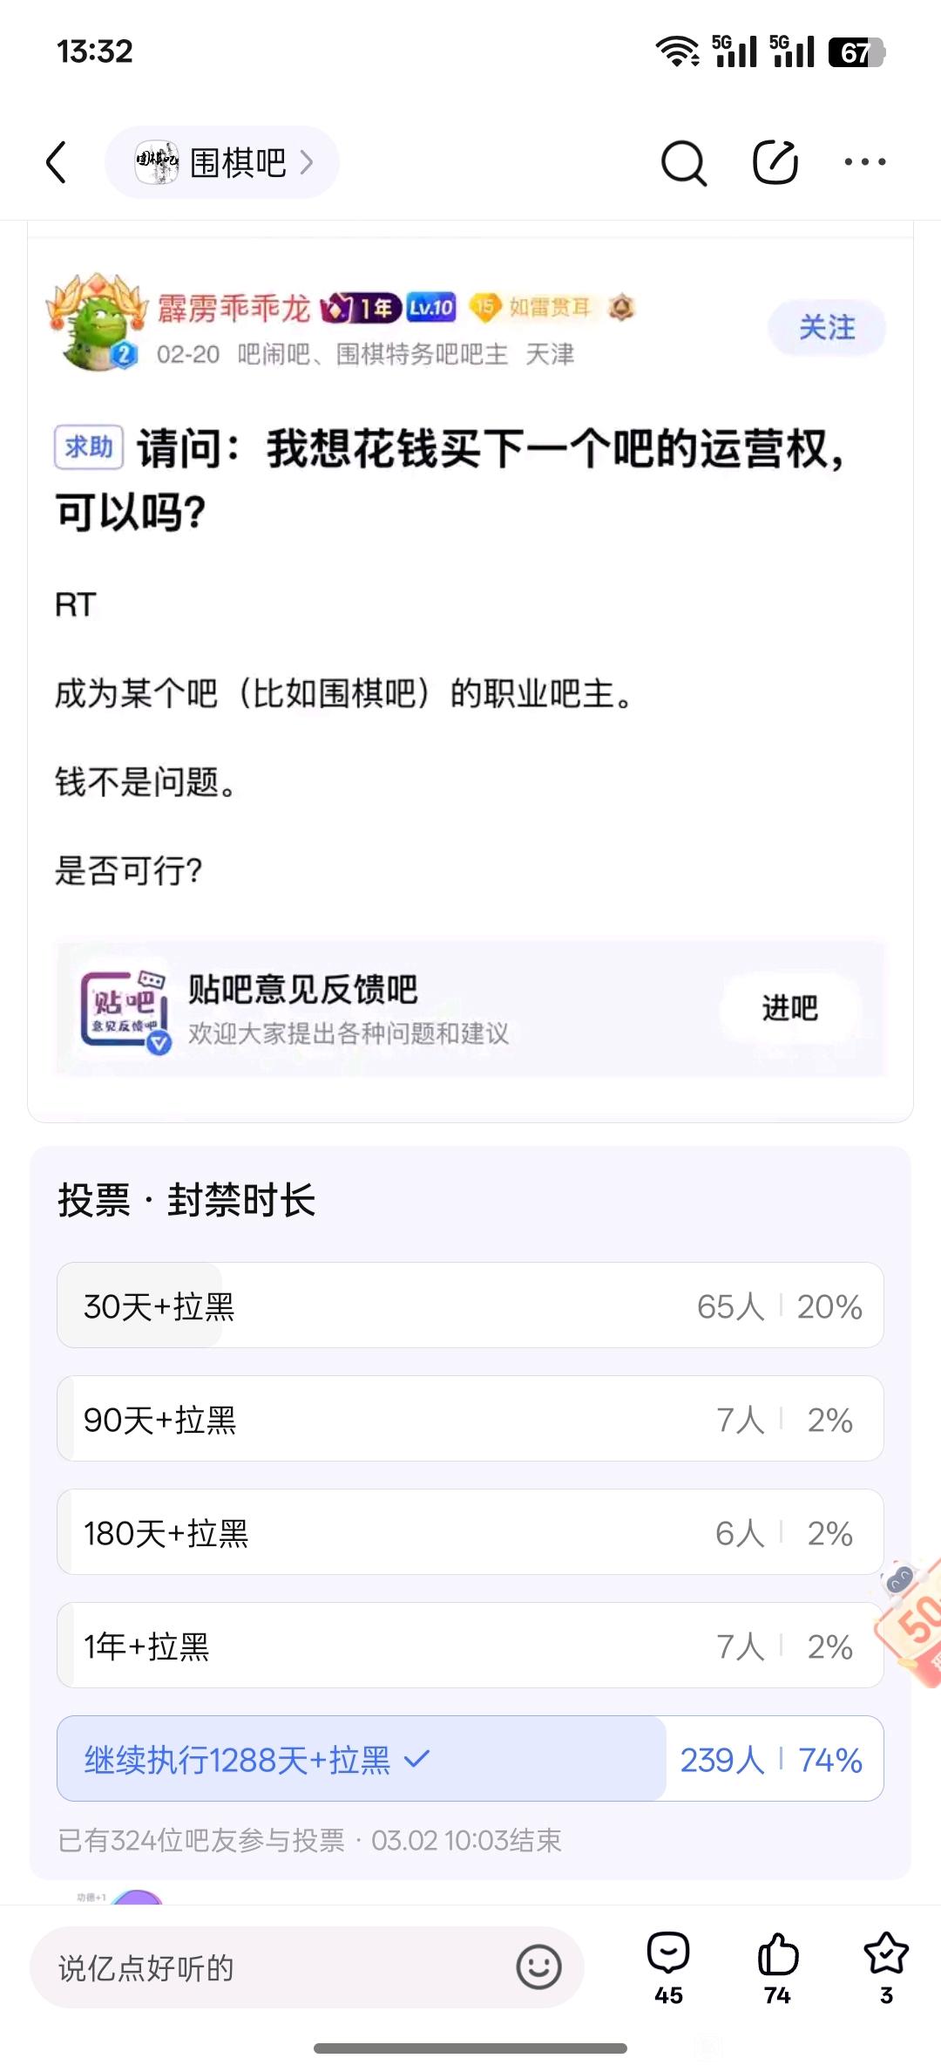Select the 90天+拉黑 poll option
The height and width of the screenshot is (2072, 941).
tap(470, 1419)
